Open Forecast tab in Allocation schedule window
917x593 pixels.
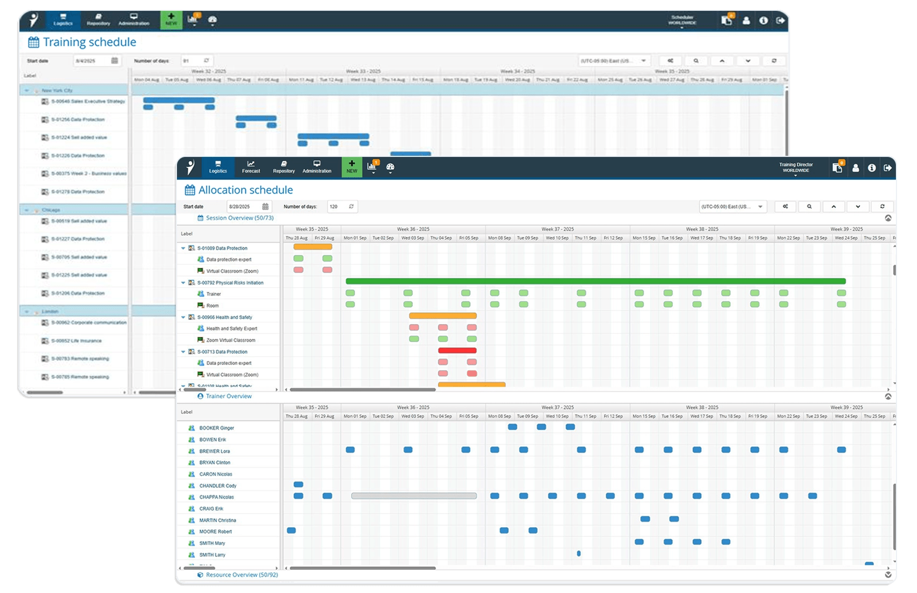251,167
